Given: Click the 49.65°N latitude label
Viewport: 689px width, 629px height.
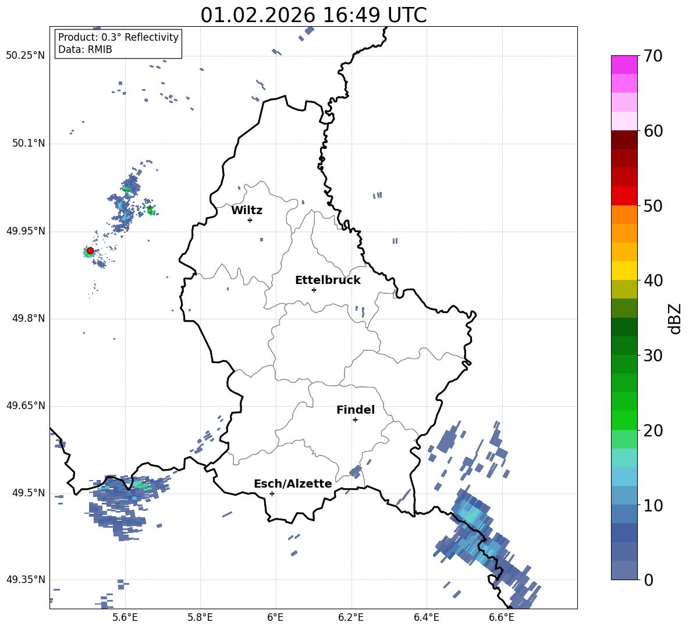Looking at the screenshot, I should (26, 405).
